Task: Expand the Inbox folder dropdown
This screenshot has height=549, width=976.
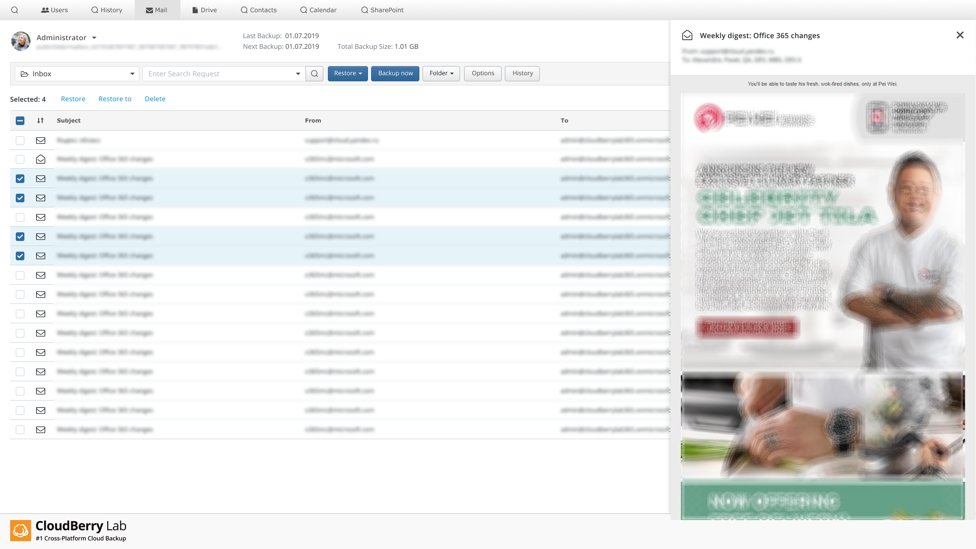Action: pyautogui.click(x=77, y=74)
